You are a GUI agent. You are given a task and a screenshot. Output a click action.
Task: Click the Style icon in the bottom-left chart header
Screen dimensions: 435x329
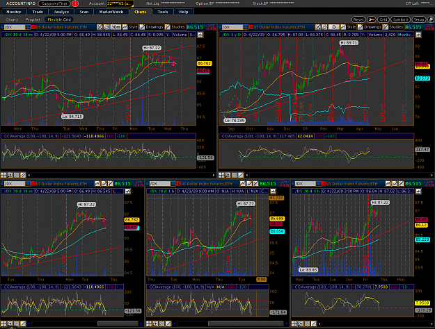pyautogui.click(x=97, y=184)
